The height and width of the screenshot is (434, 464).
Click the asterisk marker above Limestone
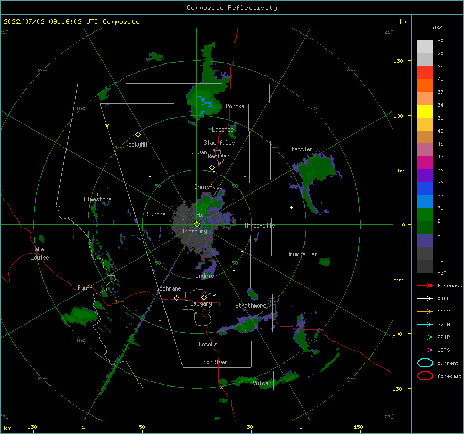point(97,195)
